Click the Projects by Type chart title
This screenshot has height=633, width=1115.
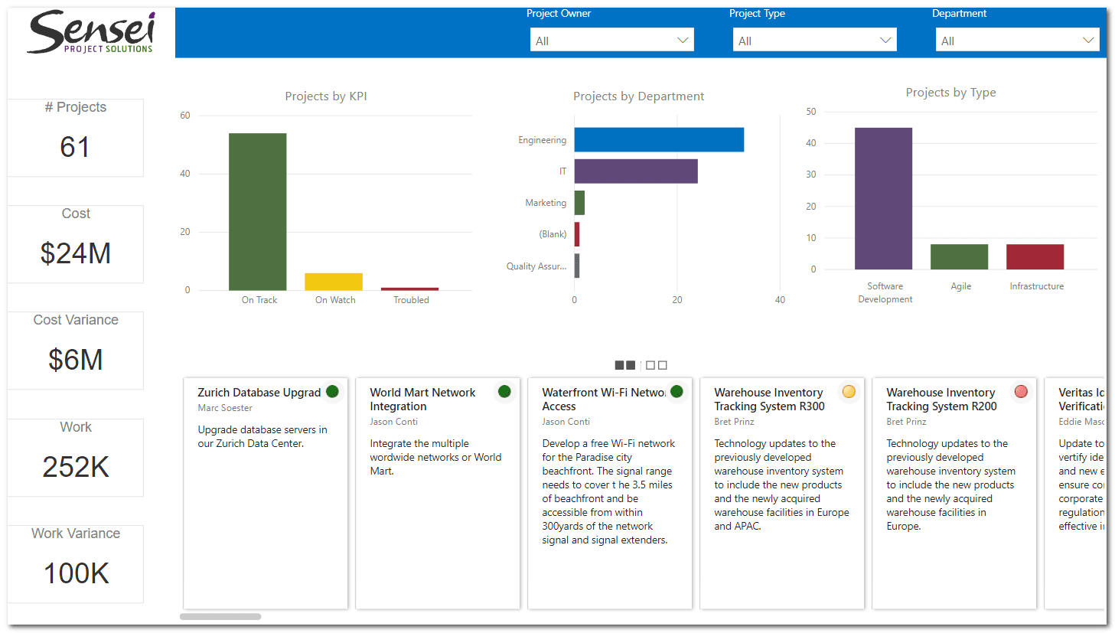coord(950,93)
